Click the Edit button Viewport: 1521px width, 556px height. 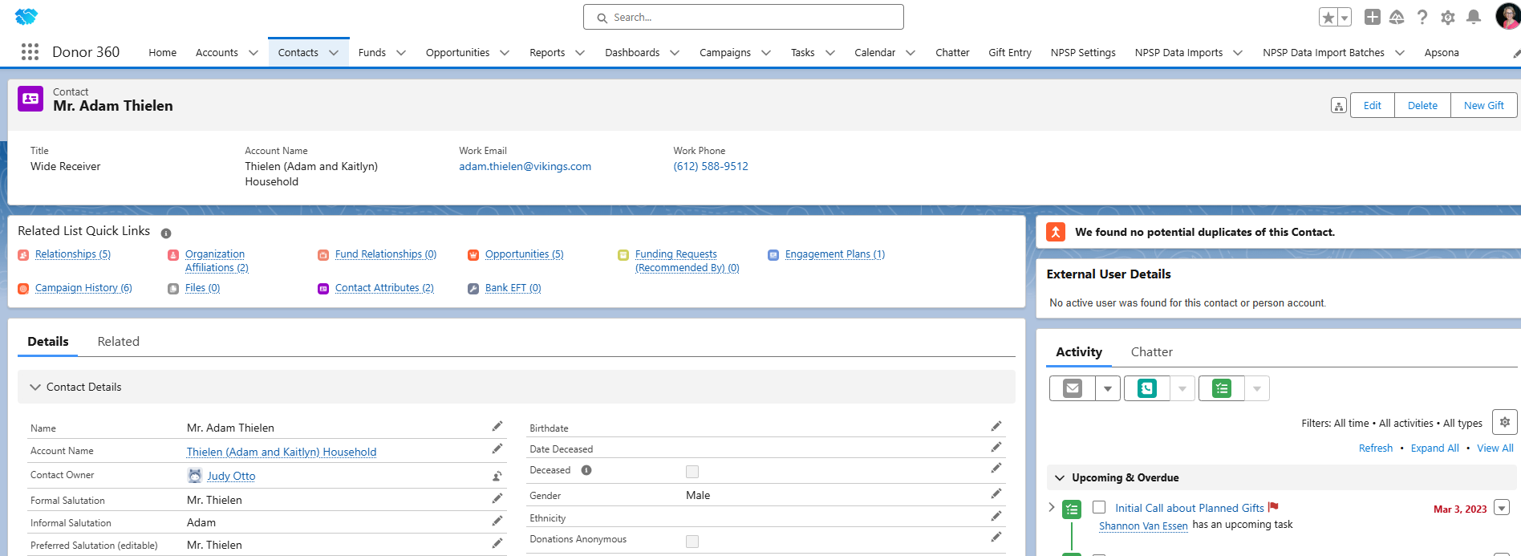pyautogui.click(x=1373, y=105)
